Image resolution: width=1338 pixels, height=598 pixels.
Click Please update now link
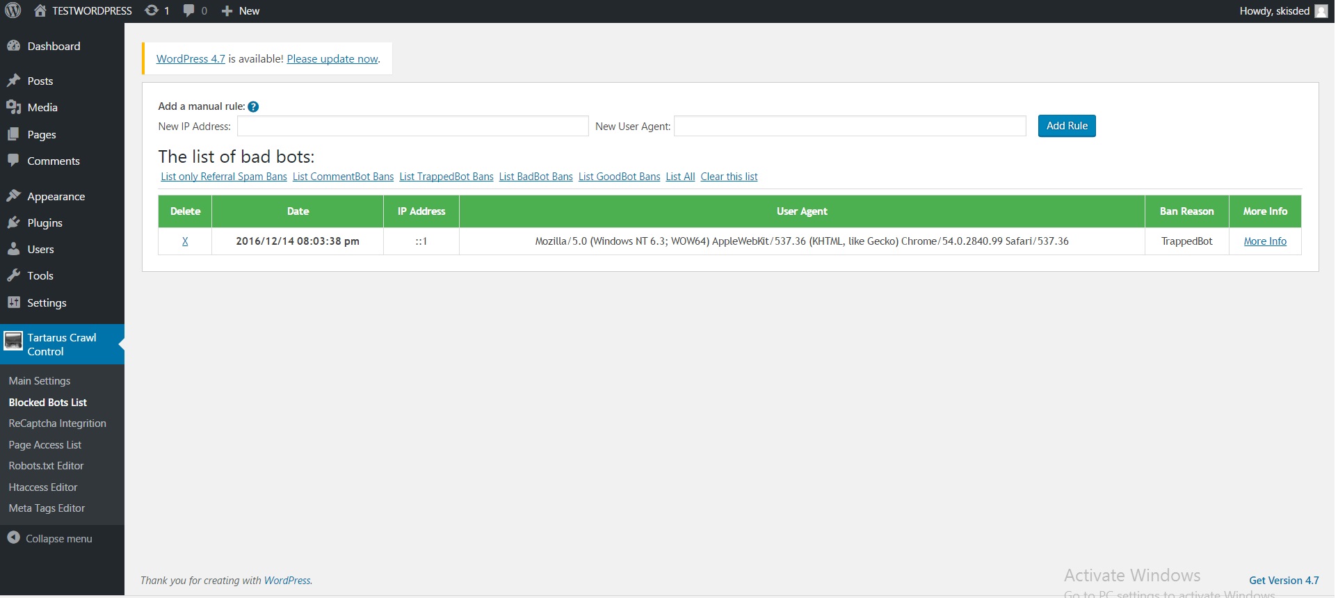tap(332, 59)
